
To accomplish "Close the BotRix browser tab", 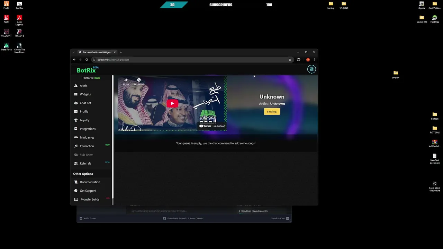I will point(115,52).
